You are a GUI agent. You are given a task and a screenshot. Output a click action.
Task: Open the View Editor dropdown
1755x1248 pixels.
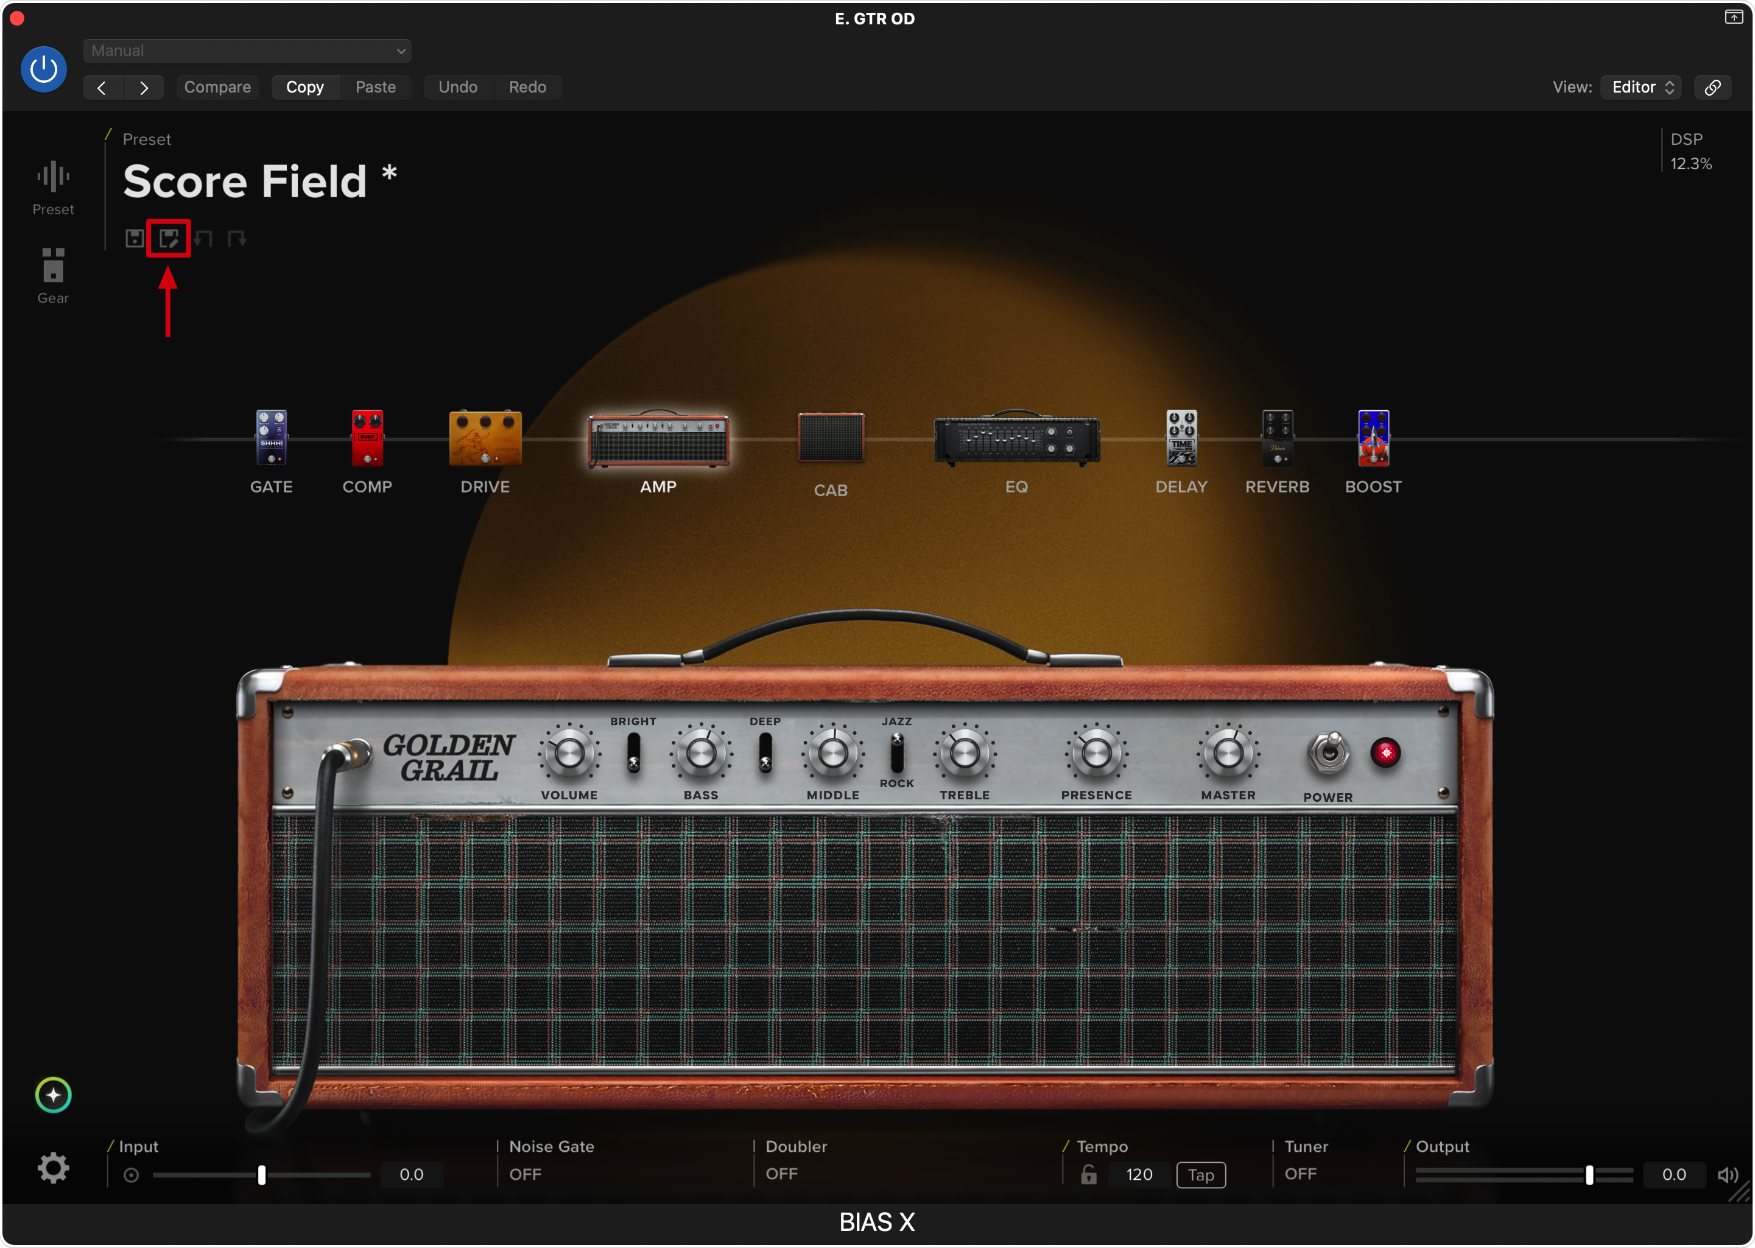[1641, 87]
